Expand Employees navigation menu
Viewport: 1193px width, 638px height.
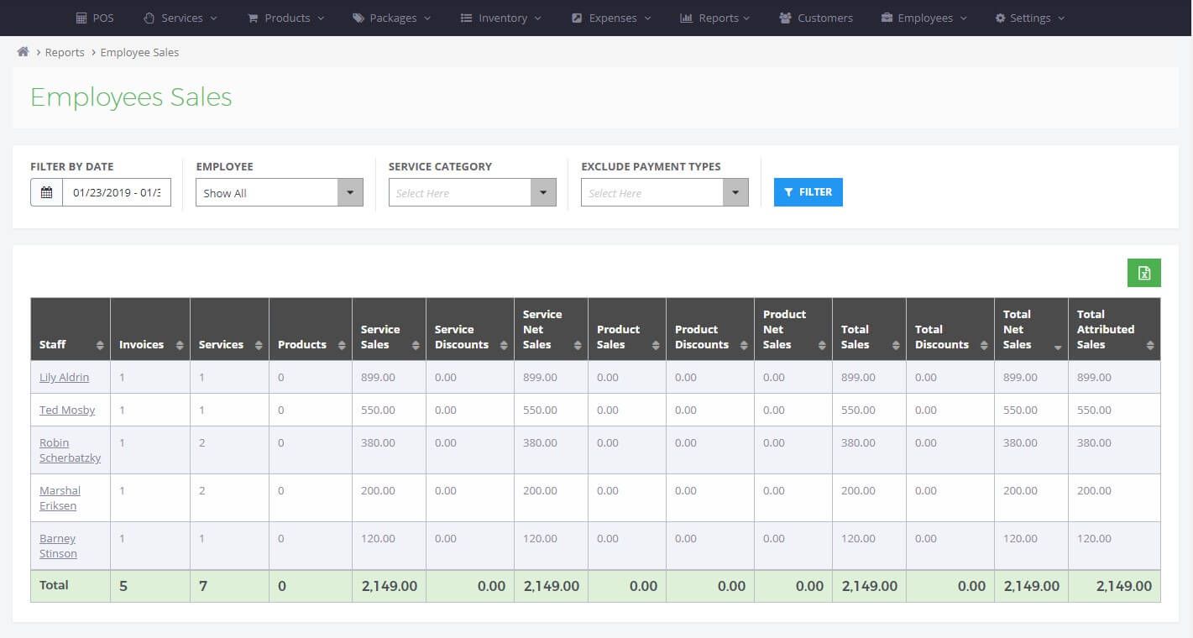pos(924,18)
